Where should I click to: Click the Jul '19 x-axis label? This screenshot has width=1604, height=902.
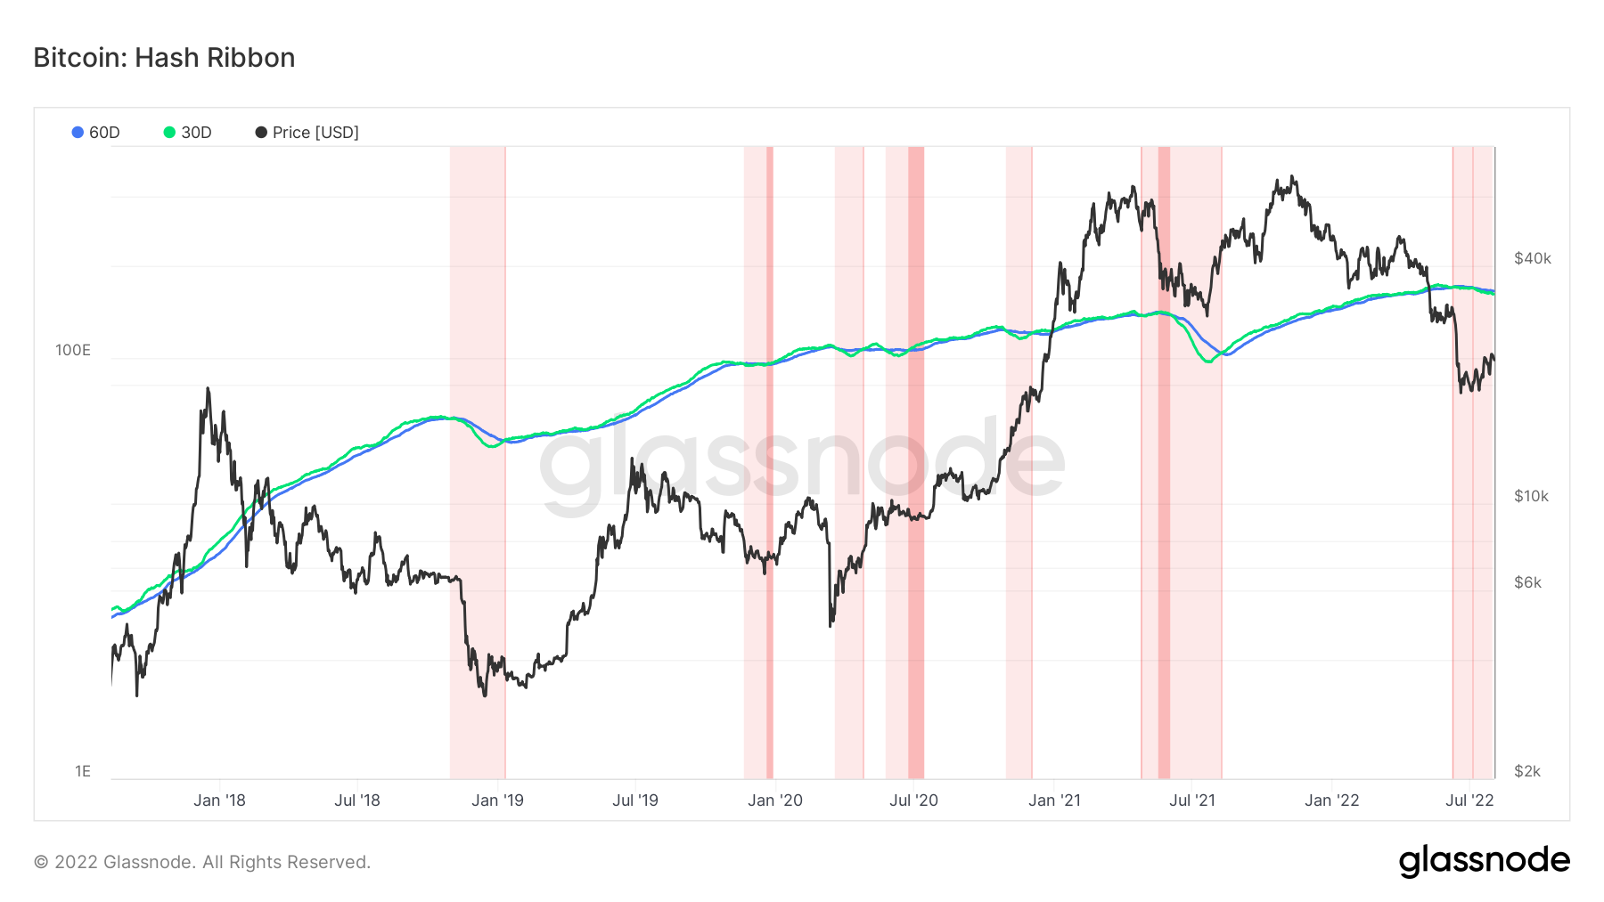coord(635,800)
